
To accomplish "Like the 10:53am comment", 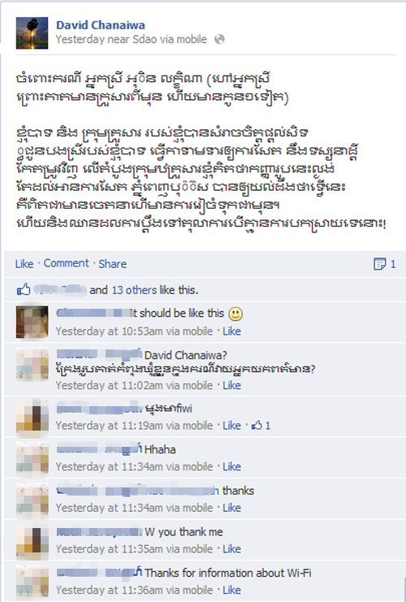I will (231, 331).
